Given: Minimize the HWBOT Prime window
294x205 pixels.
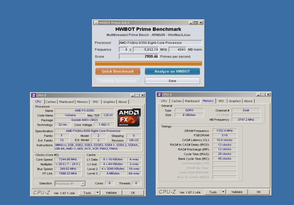Looking at the screenshot, I should (x=191, y=23).
